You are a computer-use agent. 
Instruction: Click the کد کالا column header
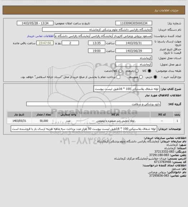(162, 115)
